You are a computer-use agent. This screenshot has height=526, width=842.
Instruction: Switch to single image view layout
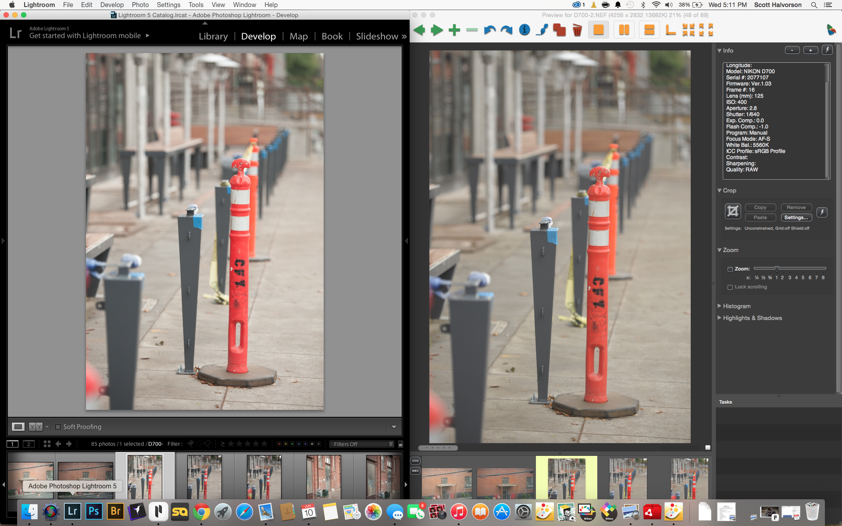tap(599, 30)
